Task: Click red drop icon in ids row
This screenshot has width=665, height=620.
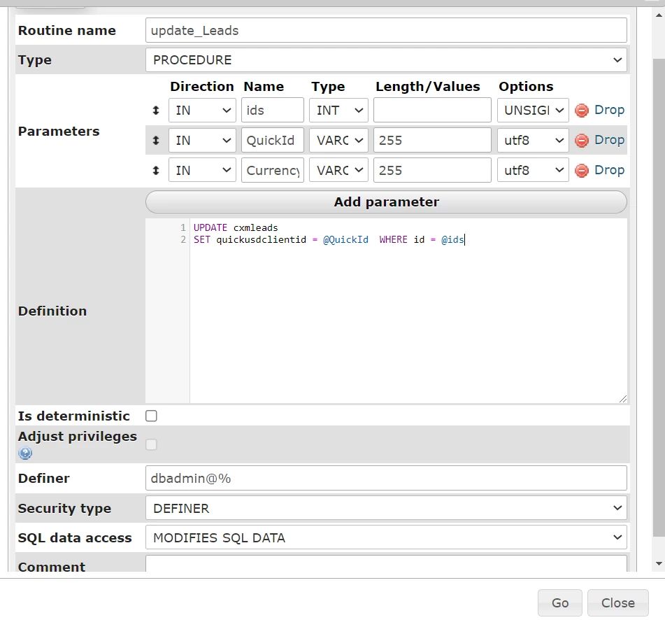Action: [x=582, y=111]
